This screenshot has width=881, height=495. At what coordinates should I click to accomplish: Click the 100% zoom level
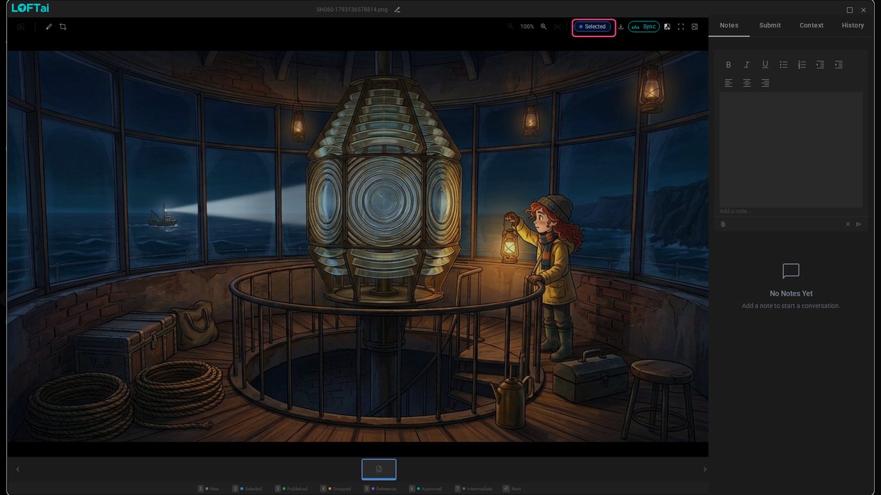[x=527, y=27]
